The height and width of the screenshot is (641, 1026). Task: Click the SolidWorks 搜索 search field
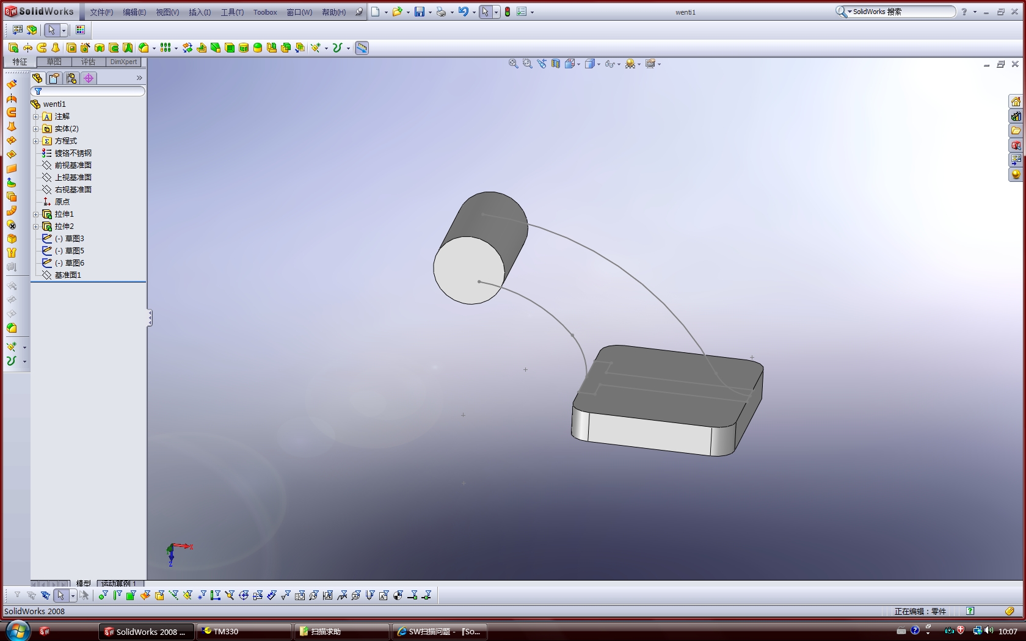895,12
